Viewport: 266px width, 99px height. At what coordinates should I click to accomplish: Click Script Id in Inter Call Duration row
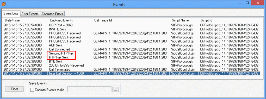pos(229,73)
